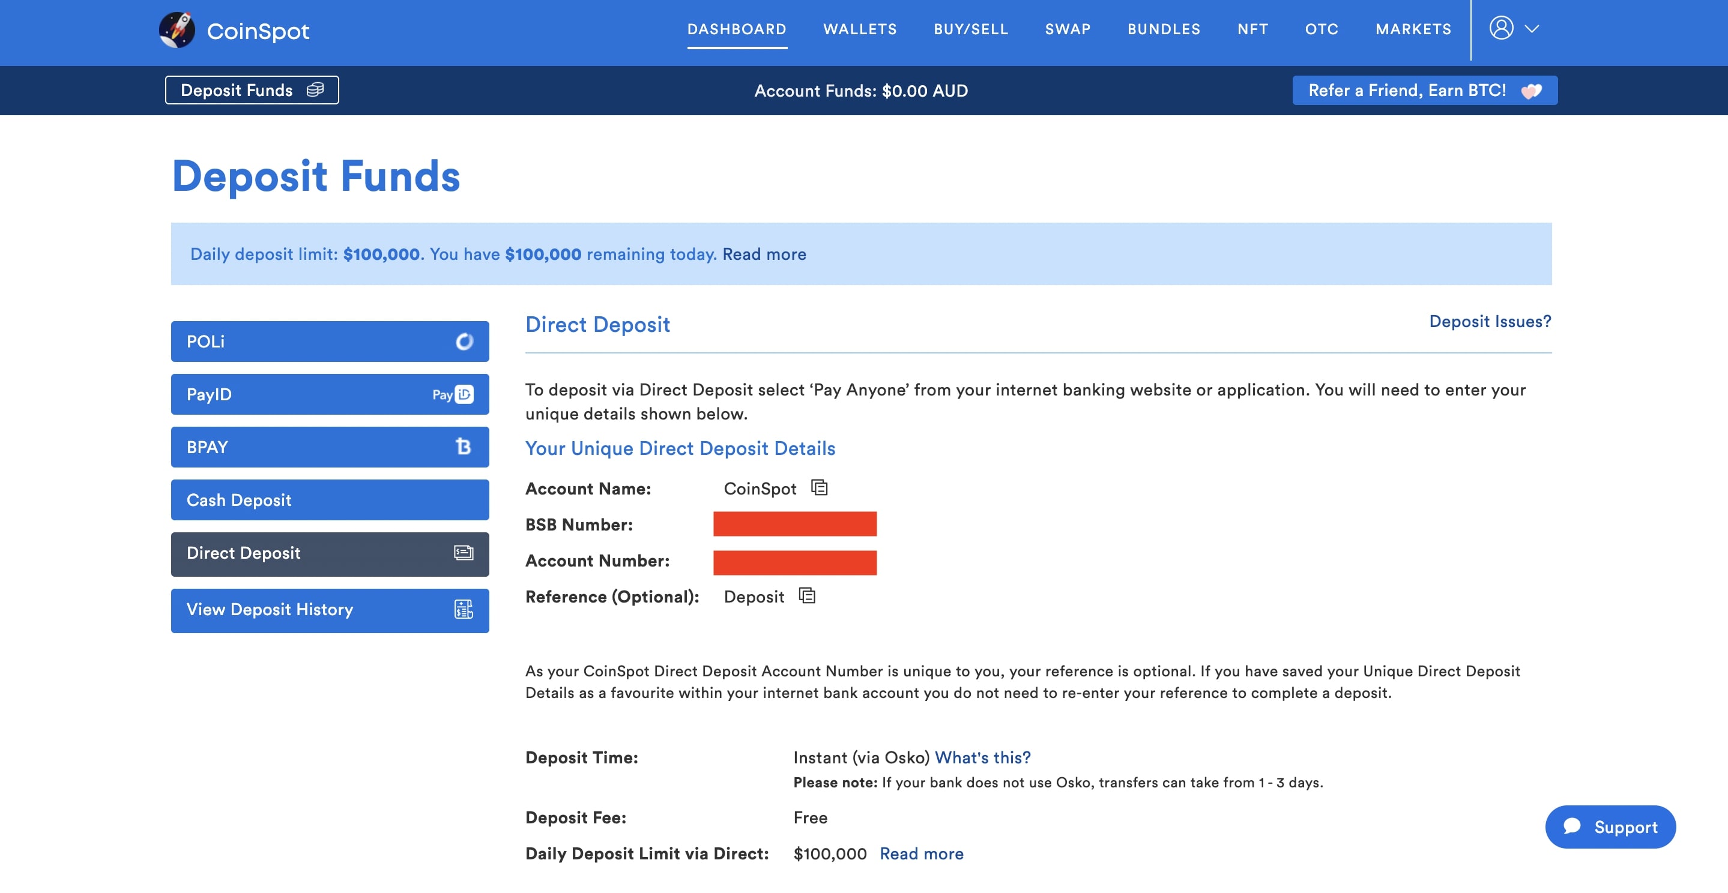Viewport: 1728px width, 893px height.
Task: Copy the Account Name CoinSpot value
Action: (819, 487)
